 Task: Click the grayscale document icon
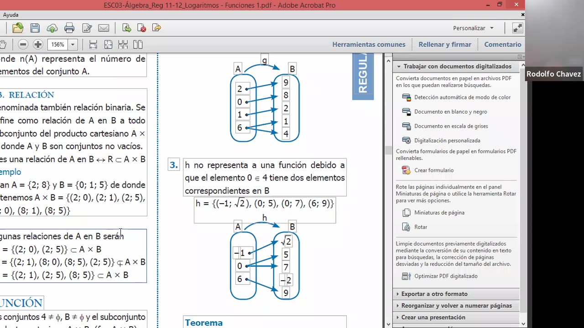406,126
